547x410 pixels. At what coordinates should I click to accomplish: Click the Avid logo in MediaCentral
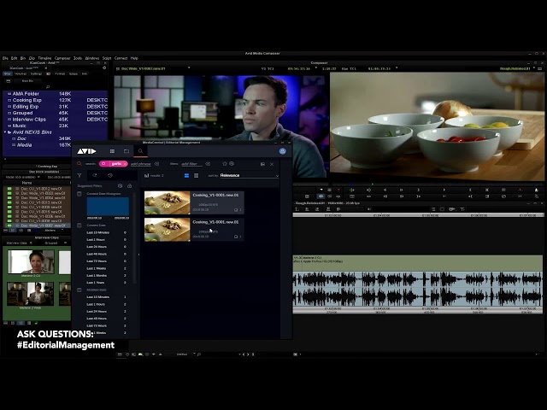click(x=86, y=151)
